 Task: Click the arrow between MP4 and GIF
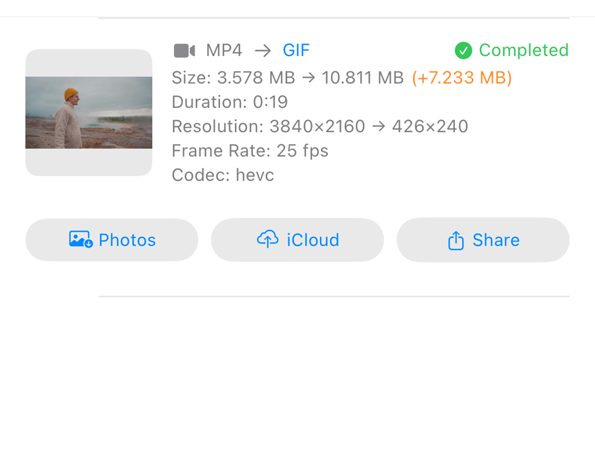point(263,50)
